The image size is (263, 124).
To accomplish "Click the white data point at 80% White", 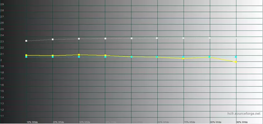I will pos(210,38).
